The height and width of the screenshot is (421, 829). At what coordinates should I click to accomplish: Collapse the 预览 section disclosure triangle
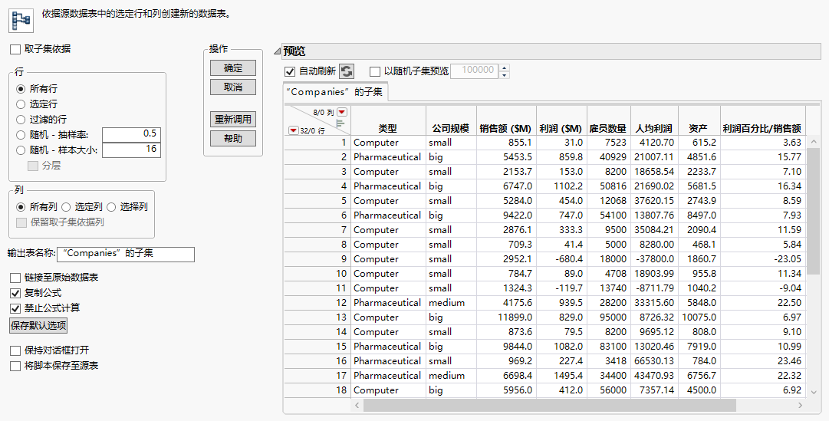[277, 51]
